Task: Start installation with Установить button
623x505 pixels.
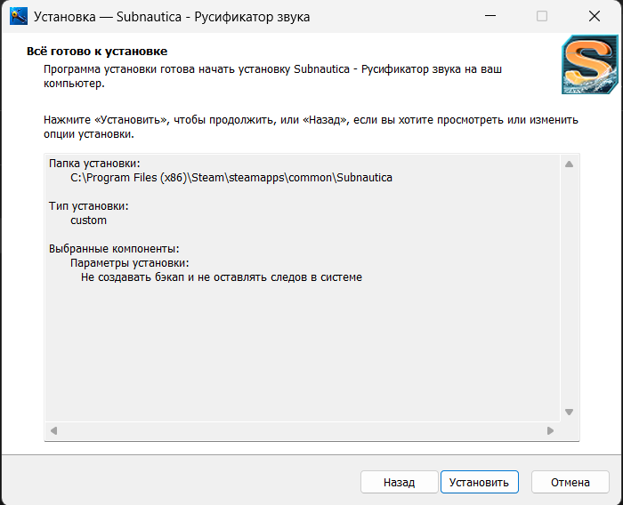Action: click(479, 482)
